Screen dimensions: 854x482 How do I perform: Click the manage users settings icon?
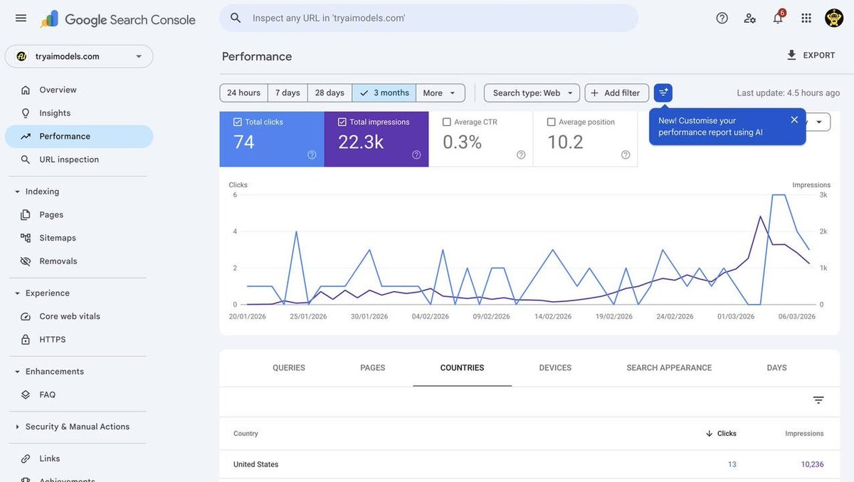coord(750,18)
